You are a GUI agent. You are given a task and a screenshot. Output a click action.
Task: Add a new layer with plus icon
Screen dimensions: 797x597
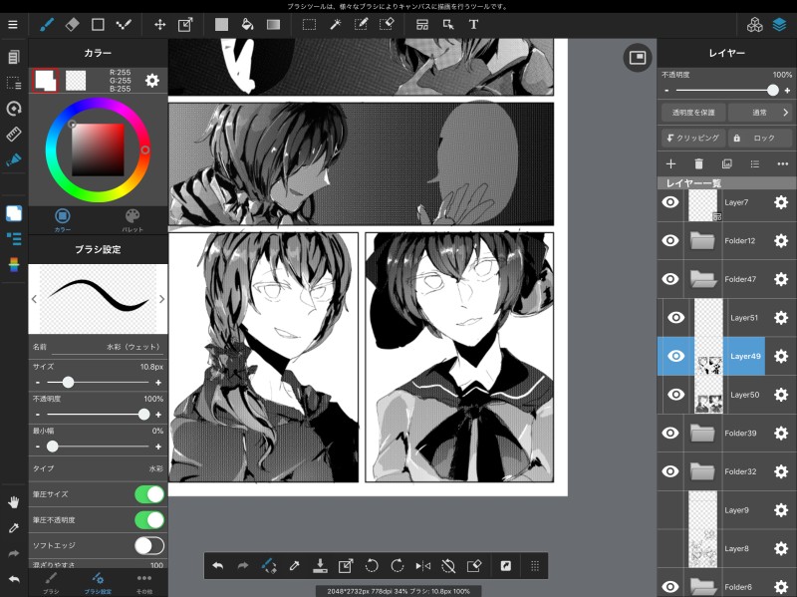[670, 163]
